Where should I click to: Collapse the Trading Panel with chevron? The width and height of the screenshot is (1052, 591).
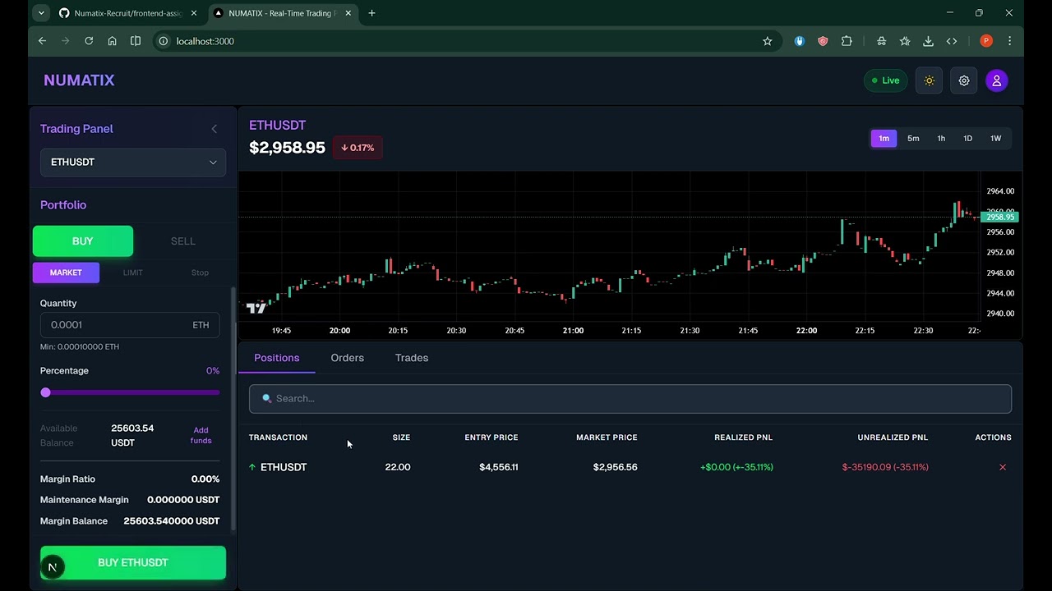(x=215, y=129)
